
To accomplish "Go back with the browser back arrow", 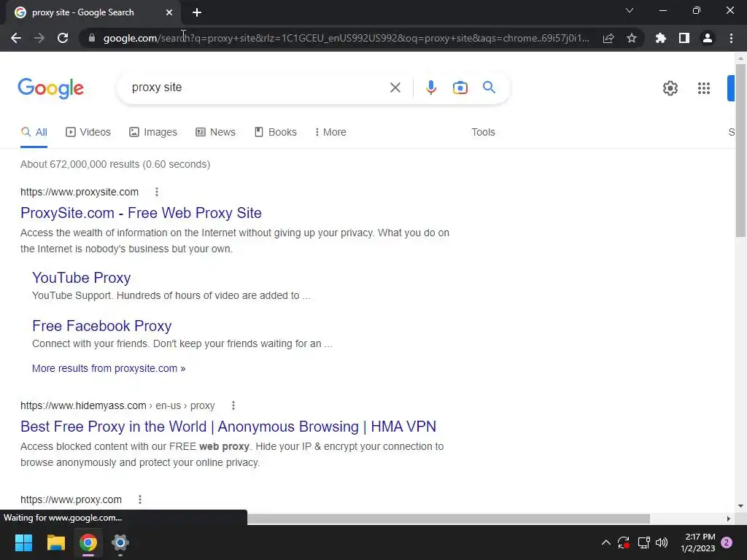I will pos(16,38).
